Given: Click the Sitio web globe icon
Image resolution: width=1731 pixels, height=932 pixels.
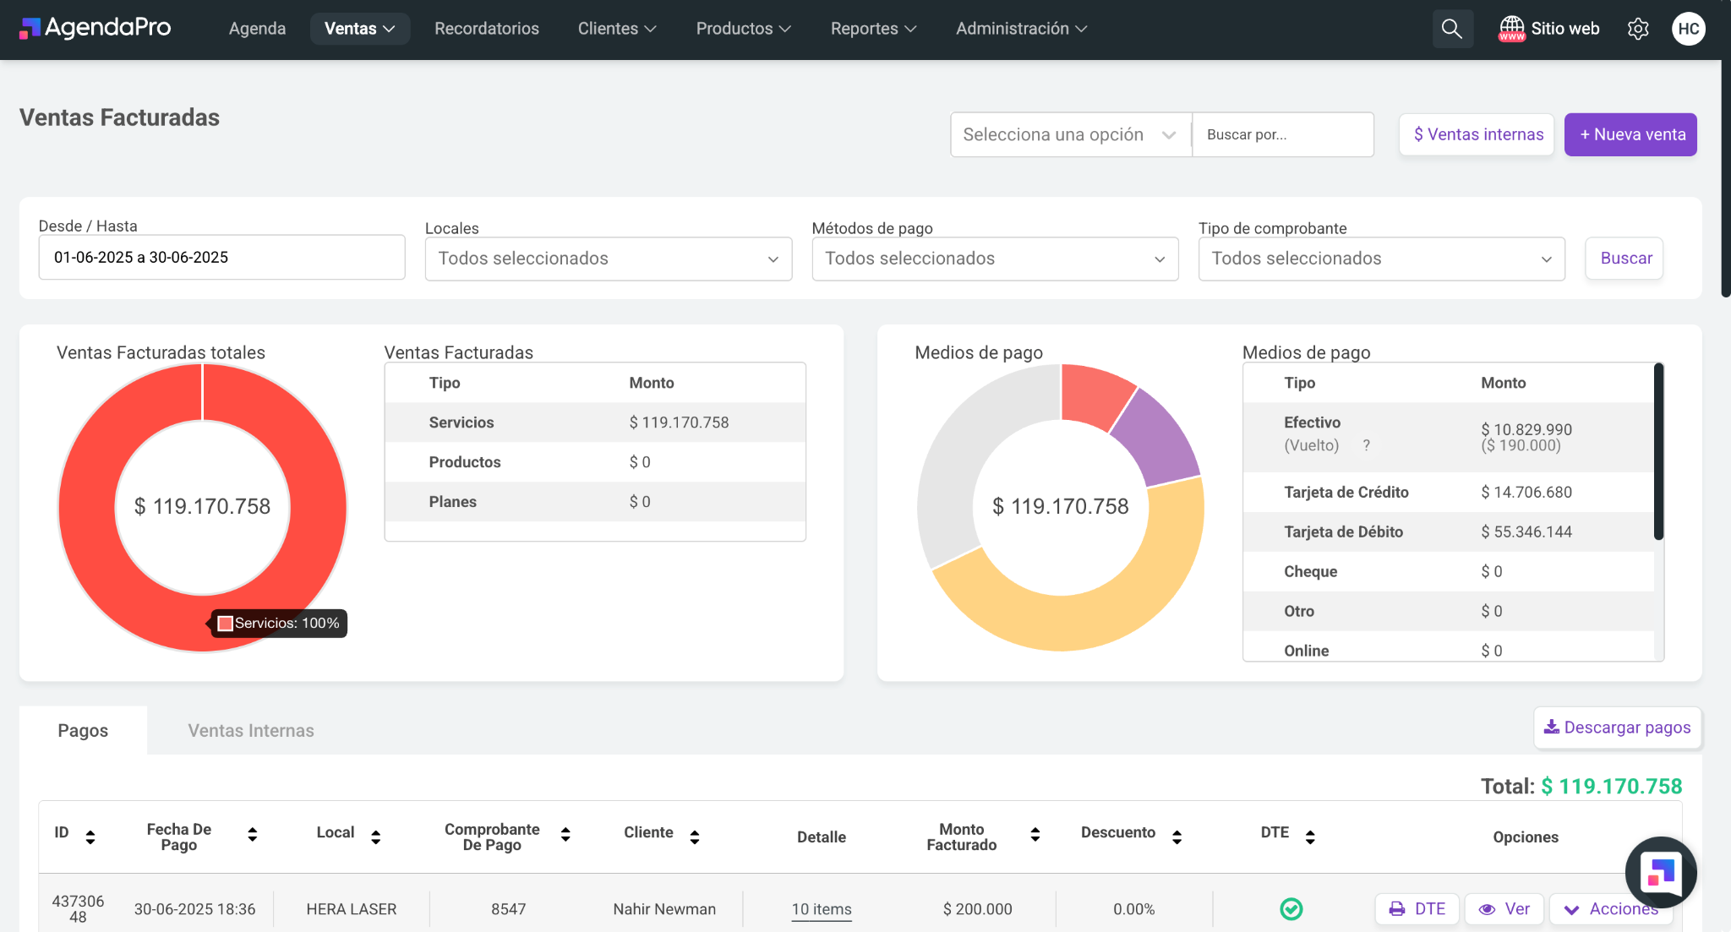Looking at the screenshot, I should [x=1511, y=29].
